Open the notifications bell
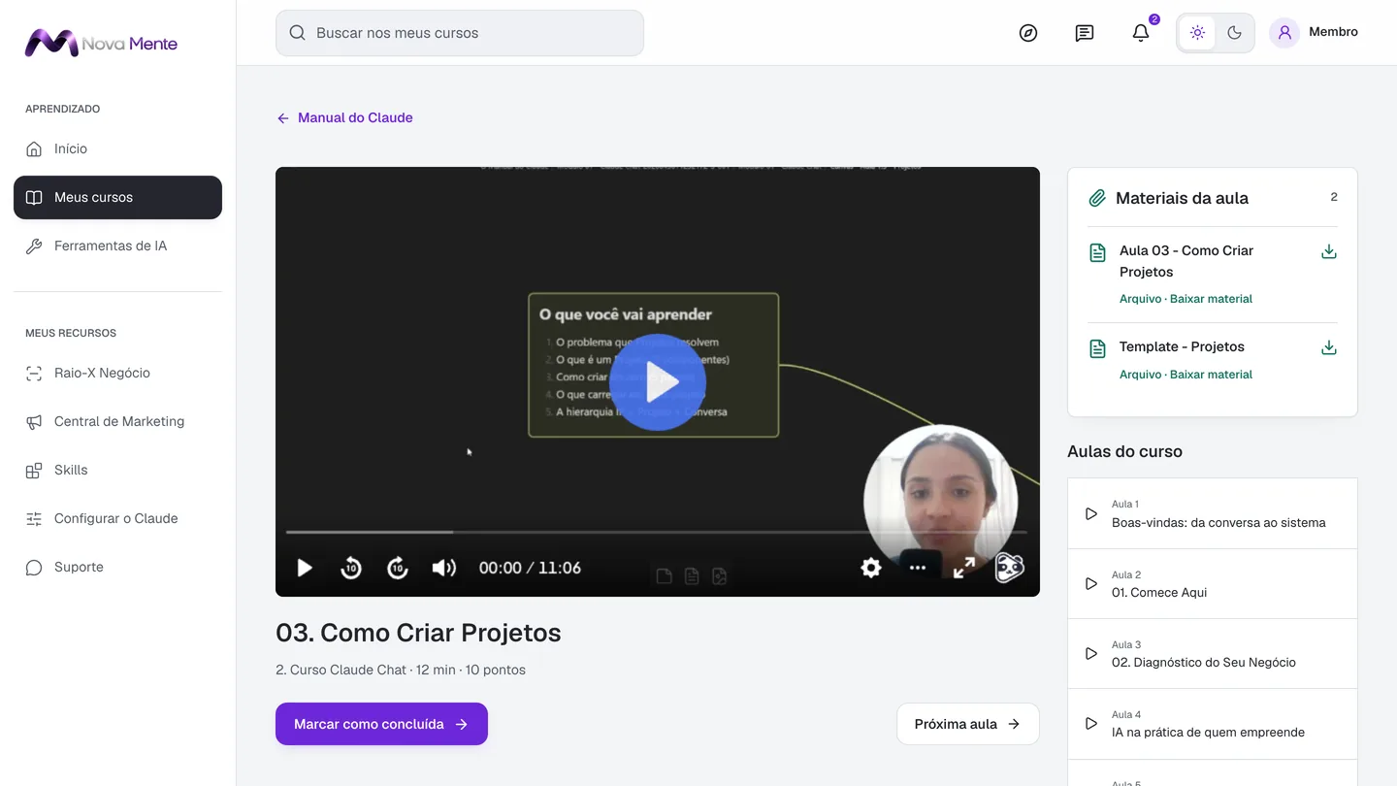This screenshot has height=786, width=1397. [1141, 33]
